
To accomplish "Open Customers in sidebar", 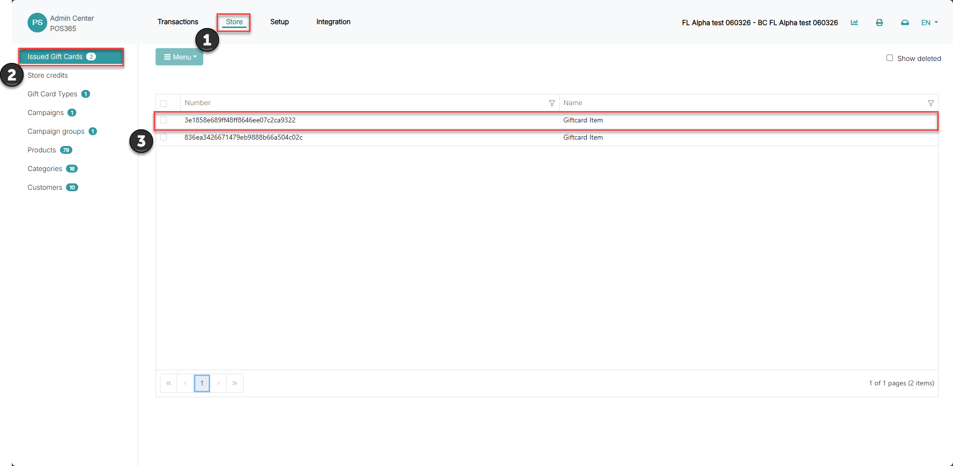I will point(53,187).
